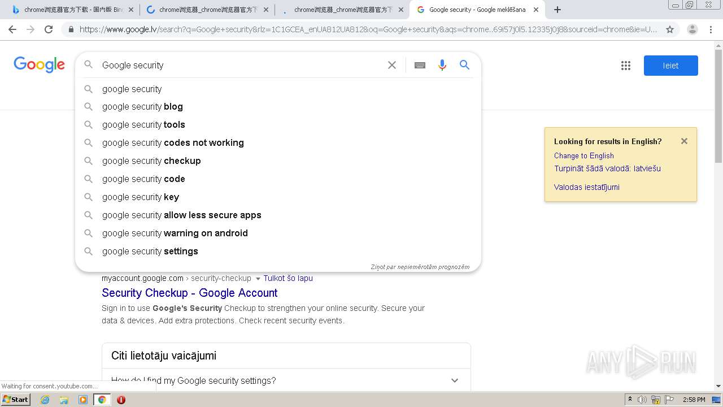723x407 pixels.
Task: Open the on-screen keyboard input tool
Action: [420, 65]
